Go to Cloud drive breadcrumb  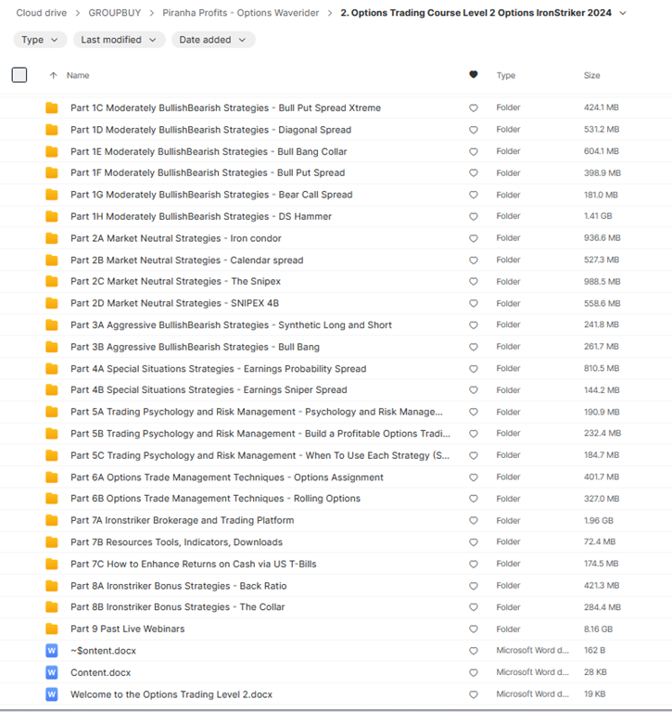pos(41,13)
